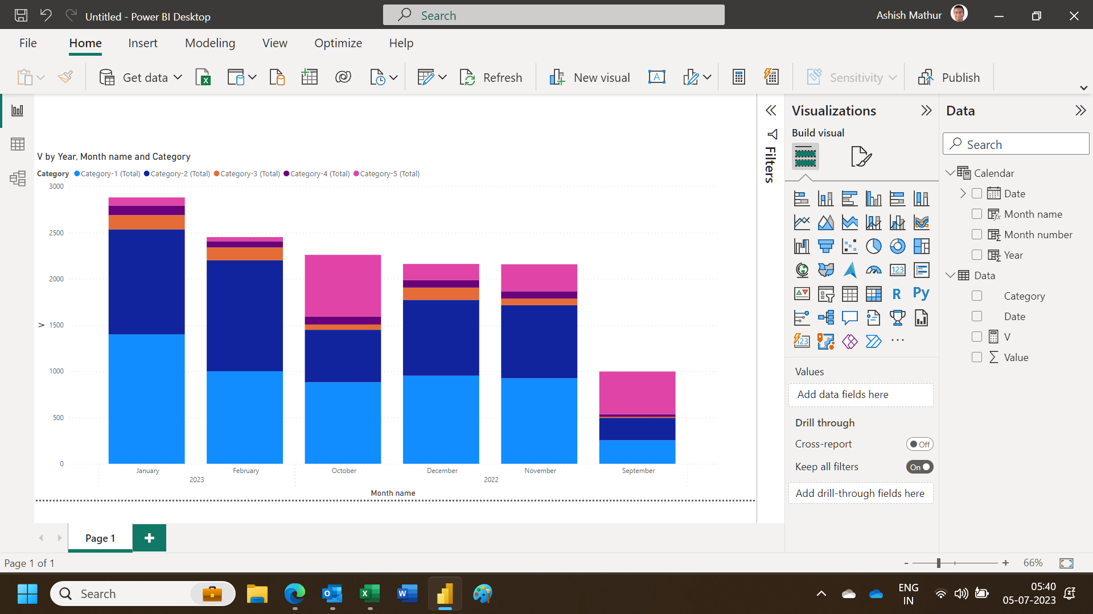The width and height of the screenshot is (1093, 614).
Task: Collapse the Visualizations pane
Action: (926, 110)
